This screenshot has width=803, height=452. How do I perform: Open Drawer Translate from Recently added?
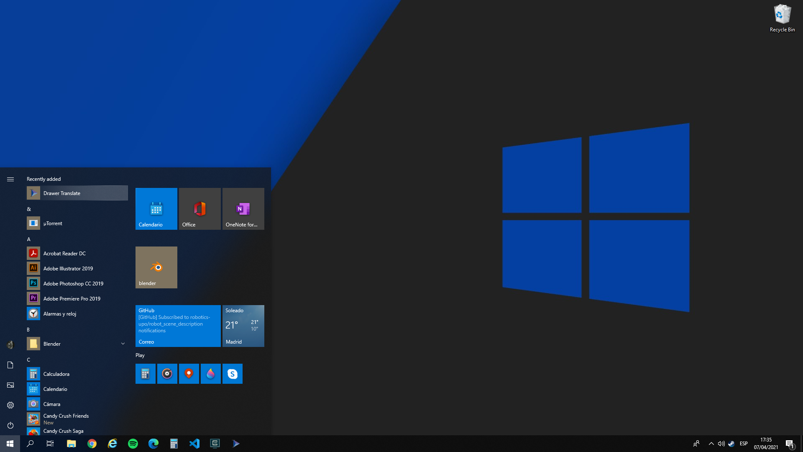point(77,193)
